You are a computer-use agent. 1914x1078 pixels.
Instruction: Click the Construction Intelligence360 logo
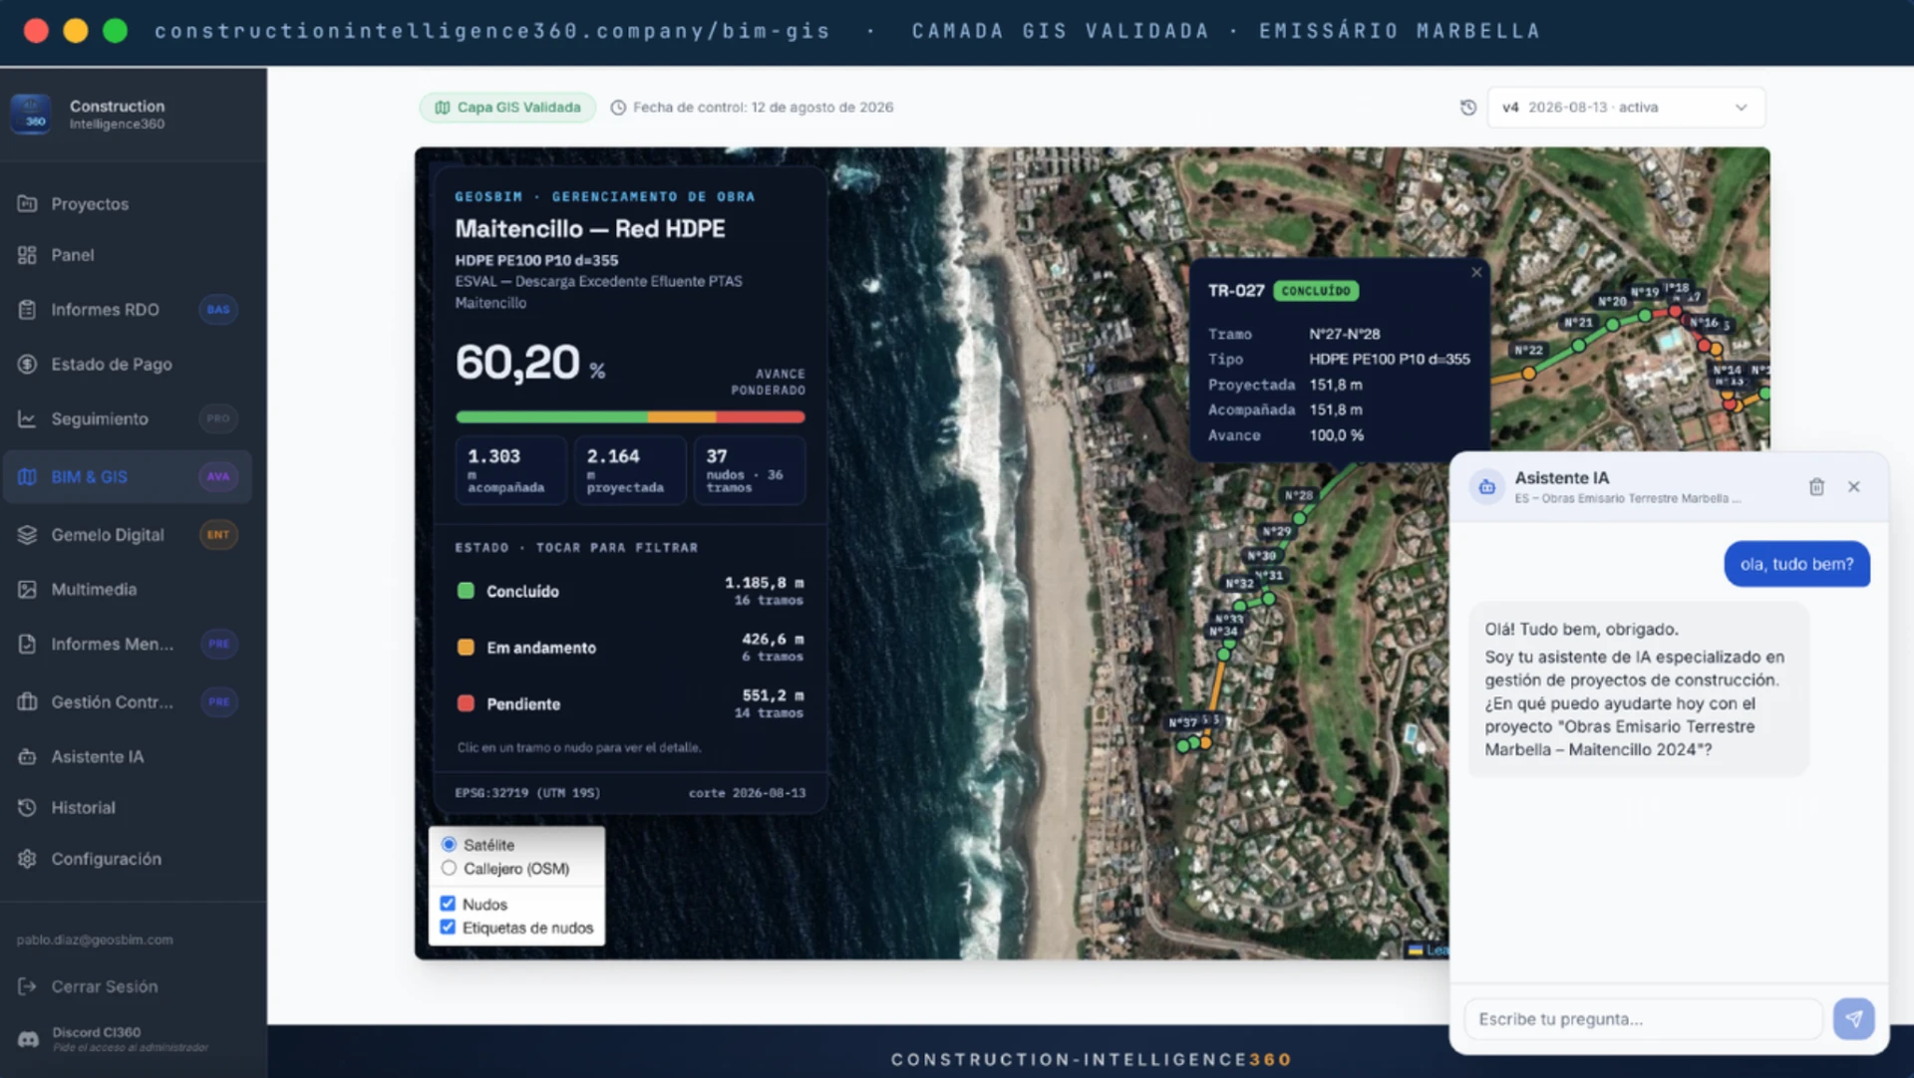(31, 115)
